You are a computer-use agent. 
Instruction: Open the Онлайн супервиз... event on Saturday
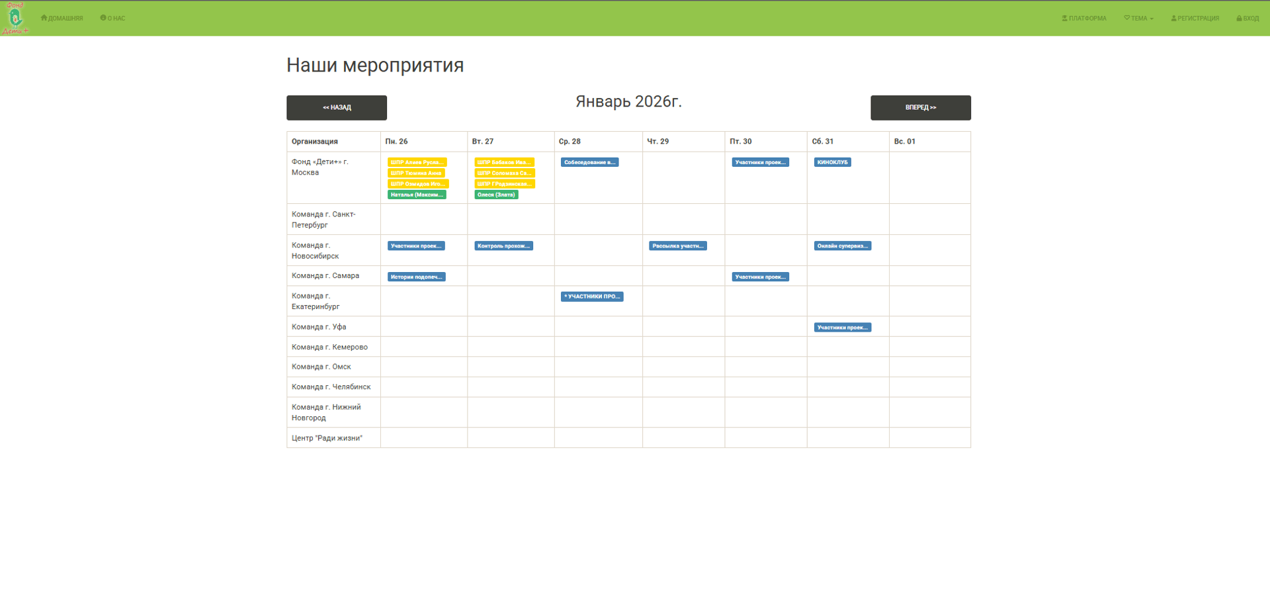[842, 246]
